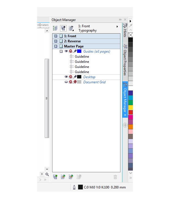Toggle editing for Document Grid layer
Screen dimensions: 170x199
coord(75,82)
